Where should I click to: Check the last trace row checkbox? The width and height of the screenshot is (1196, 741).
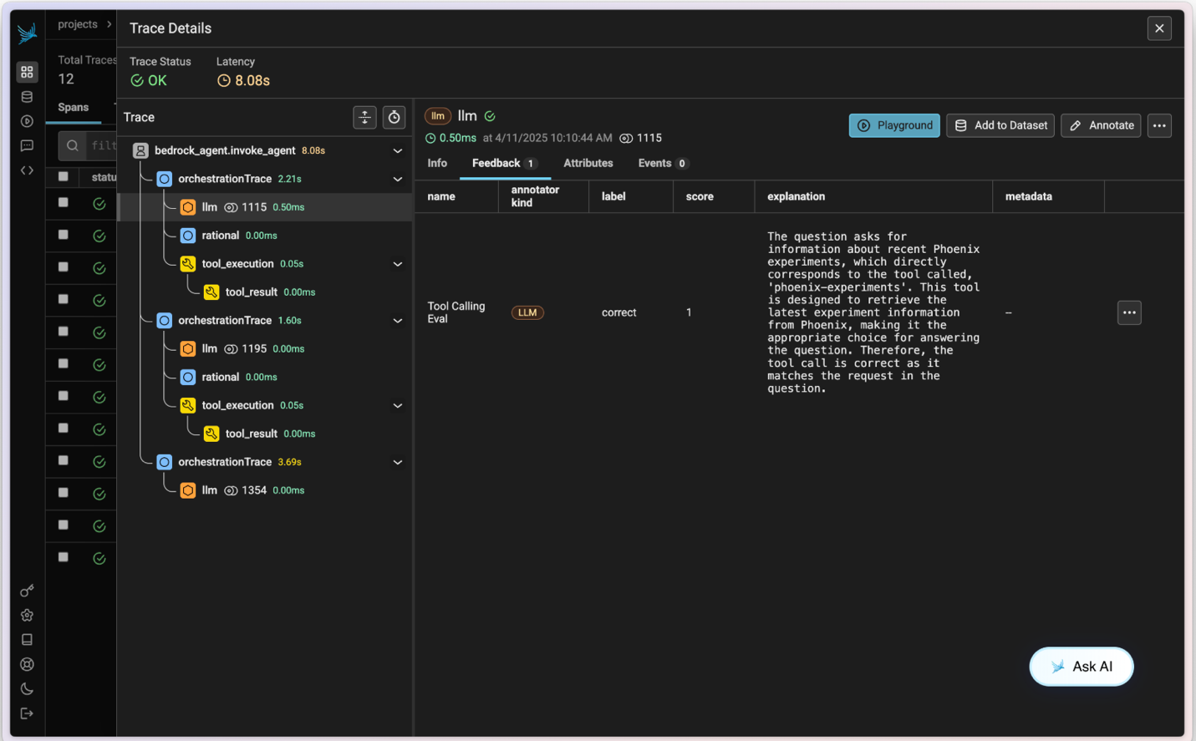click(64, 557)
